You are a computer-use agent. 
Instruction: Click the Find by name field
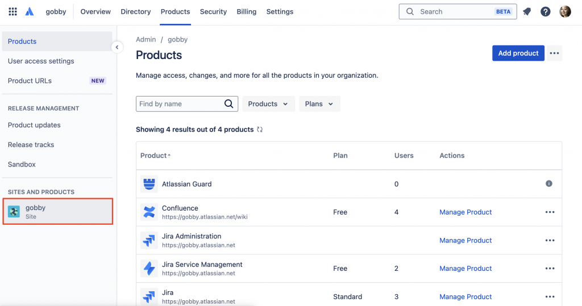180,104
